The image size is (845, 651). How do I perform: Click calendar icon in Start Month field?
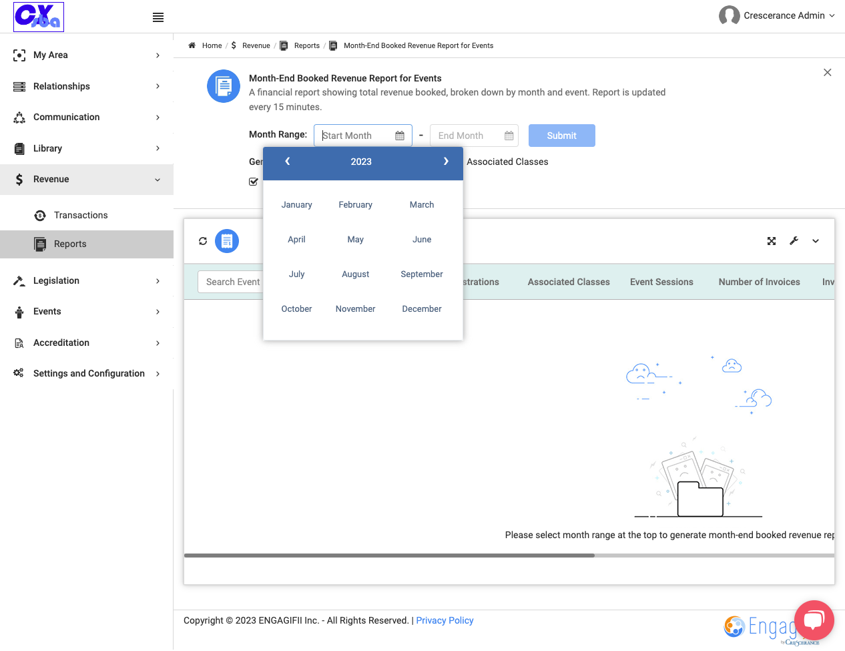(x=400, y=136)
